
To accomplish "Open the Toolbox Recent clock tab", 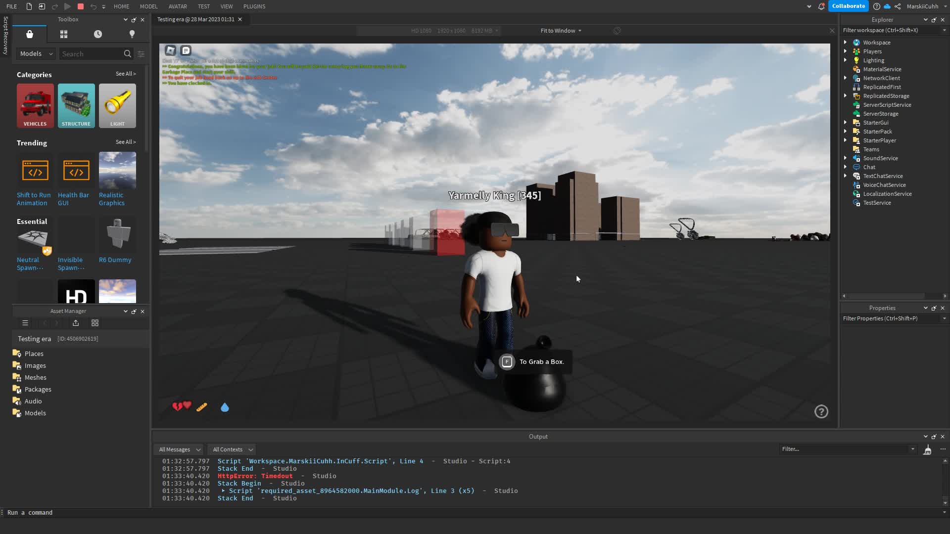I will tap(98, 34).
